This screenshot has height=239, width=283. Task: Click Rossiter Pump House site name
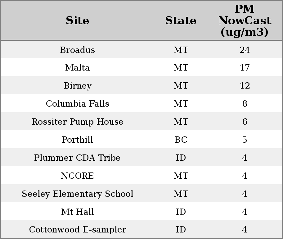(x=77, y=122)
